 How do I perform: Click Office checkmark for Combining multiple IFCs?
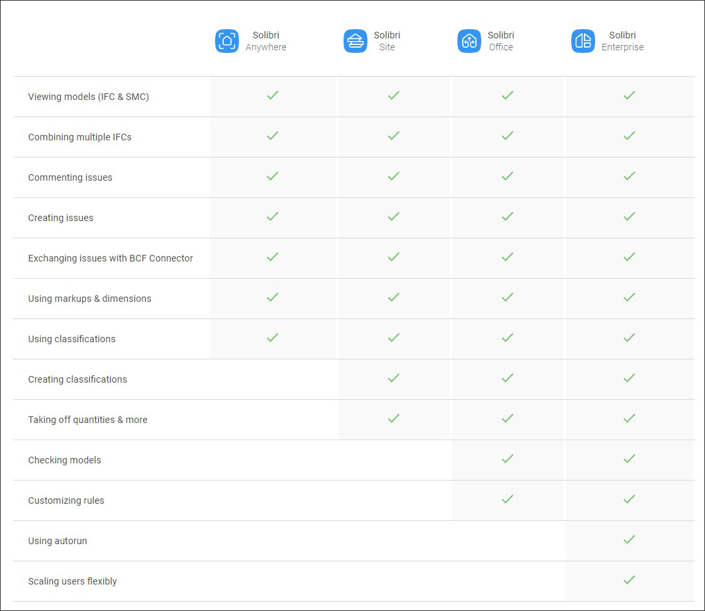[508, 136]
